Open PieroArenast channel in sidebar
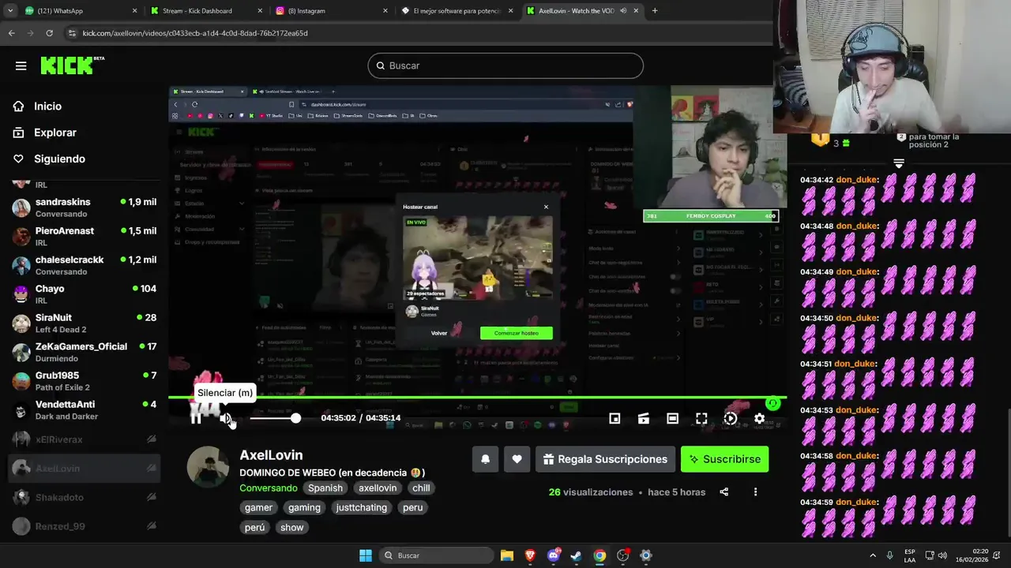The height and width of the screenshot is (568, 1011). pos(84,237)
